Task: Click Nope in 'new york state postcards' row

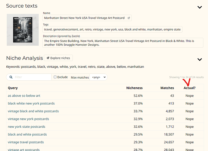Action: 190,127
